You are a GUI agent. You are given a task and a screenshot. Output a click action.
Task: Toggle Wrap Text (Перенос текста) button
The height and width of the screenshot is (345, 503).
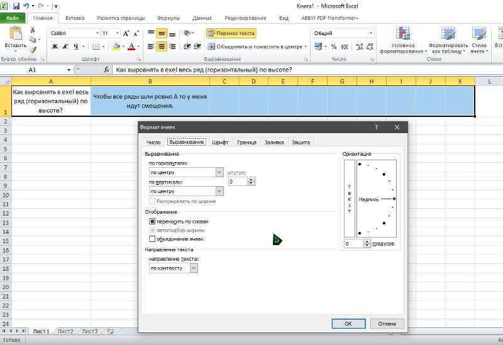coord(231,33)
